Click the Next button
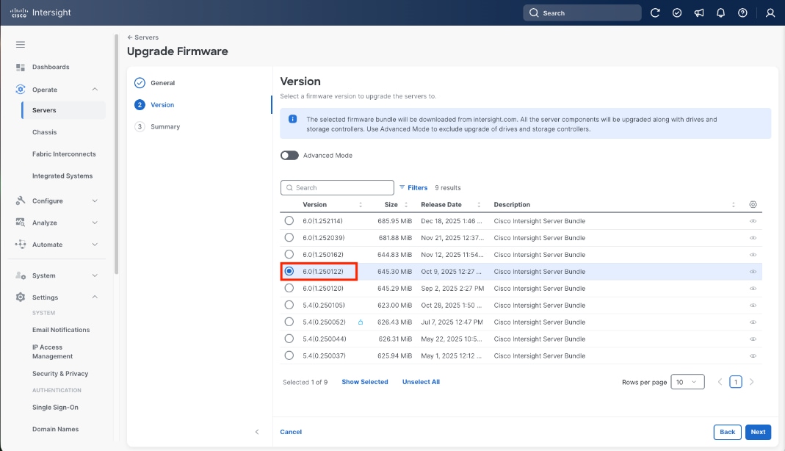Screen dimensions: 785x451 click(x=758, y=432)
